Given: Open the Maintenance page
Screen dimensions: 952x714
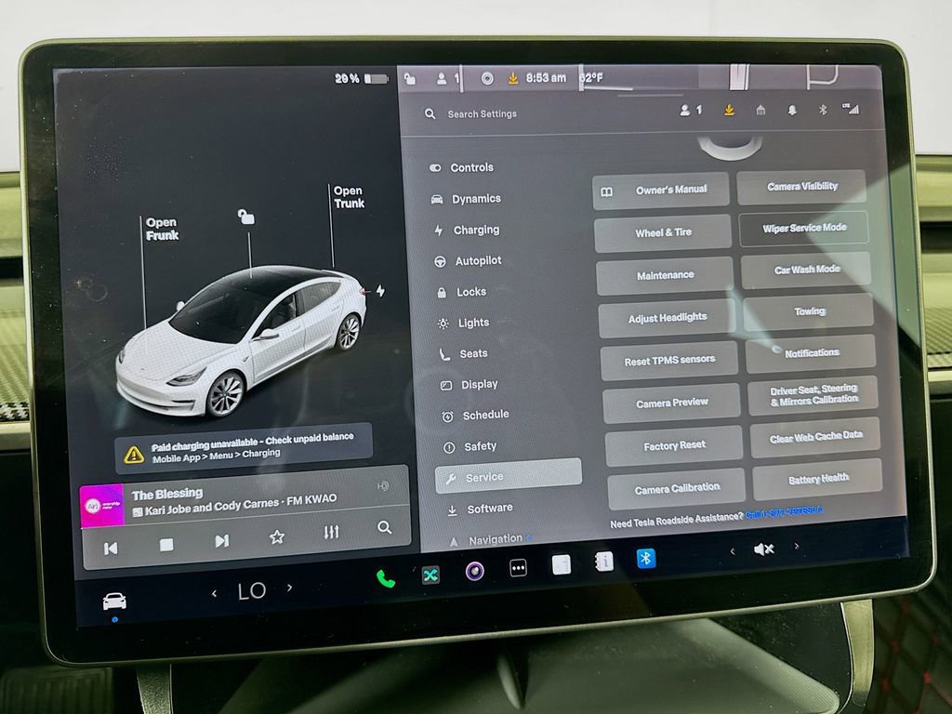Looking at the screenshot, I should [665, 275].
